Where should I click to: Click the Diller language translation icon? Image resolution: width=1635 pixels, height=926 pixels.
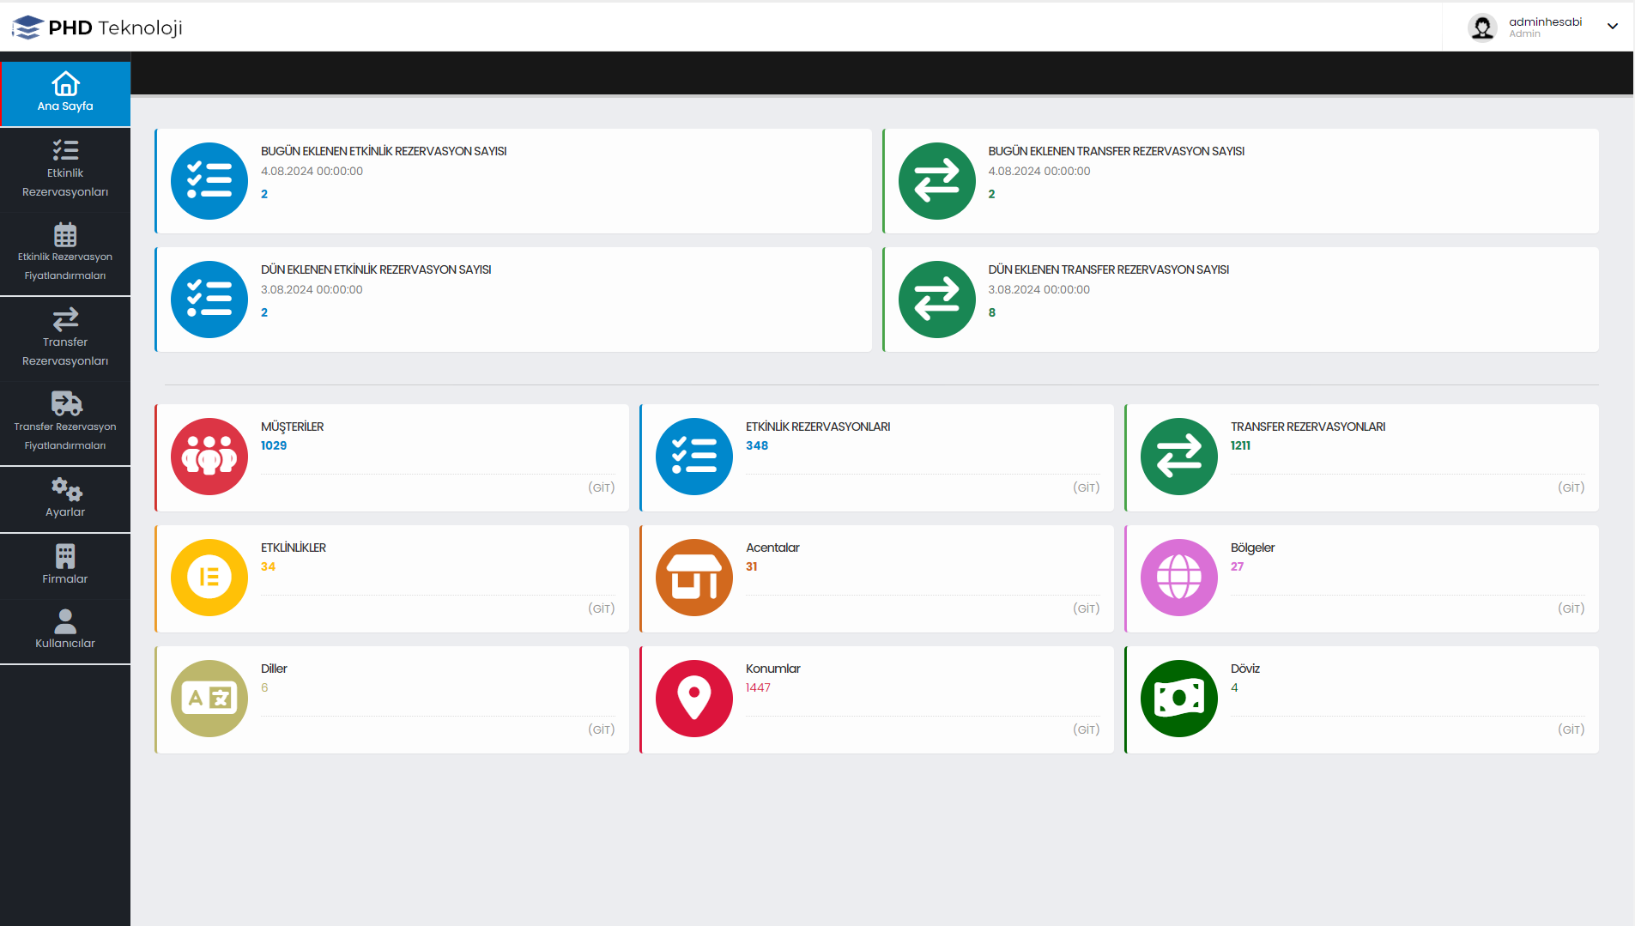(209, 699)
